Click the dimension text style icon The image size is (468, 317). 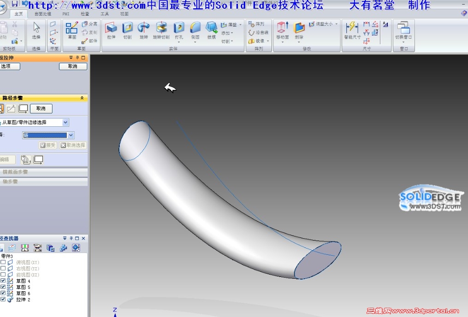(x=385, y=24)
